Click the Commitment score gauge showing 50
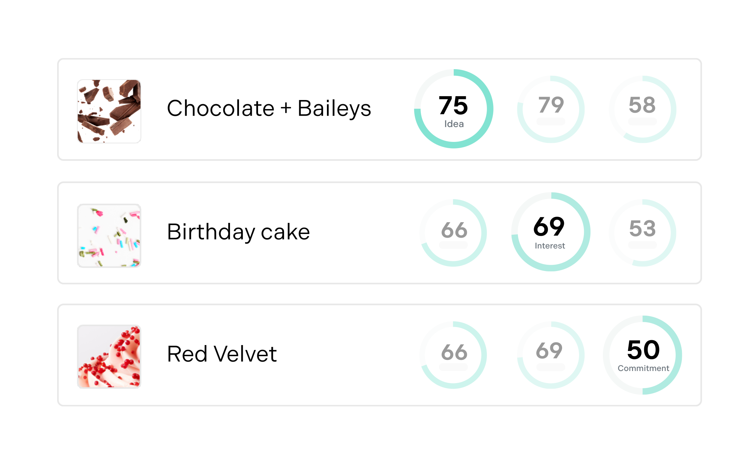Screen dimensions: 755x470 pyautogui.click(x=643, y=350)
